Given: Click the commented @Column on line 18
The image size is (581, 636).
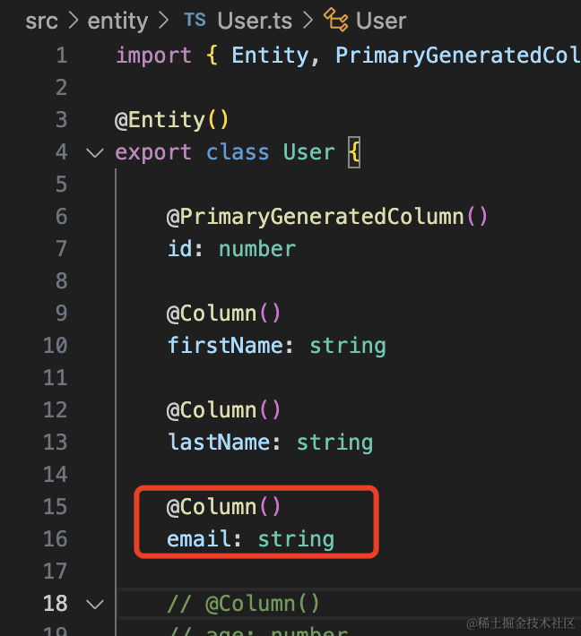Looking at the screenshot, I should [262, 604].
